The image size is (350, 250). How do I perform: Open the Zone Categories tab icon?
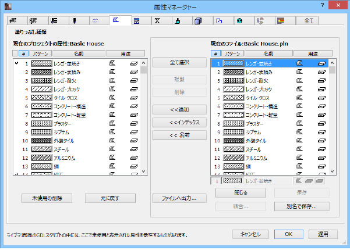pyautogui.click(x=224, y=21)
